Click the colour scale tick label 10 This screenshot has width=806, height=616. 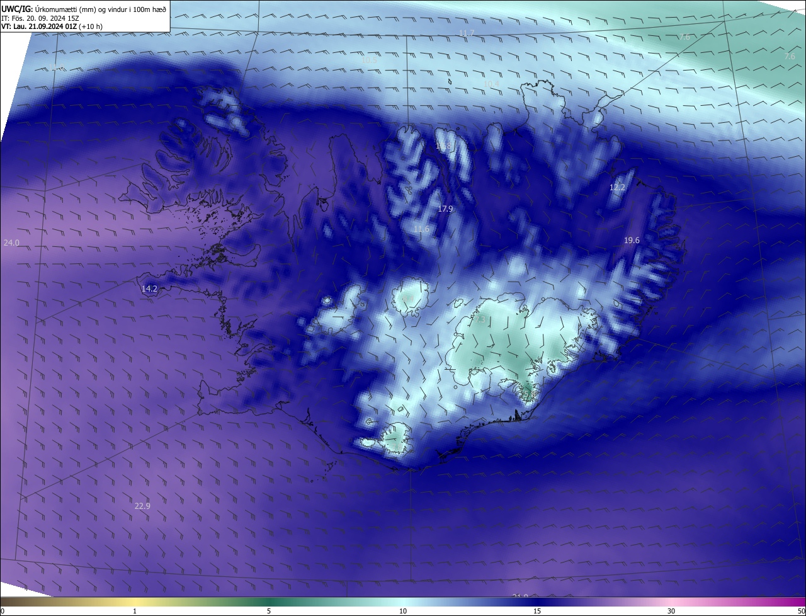click(403, 611)
